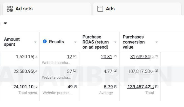Switch to the Ads tab

tap(110, 9)
